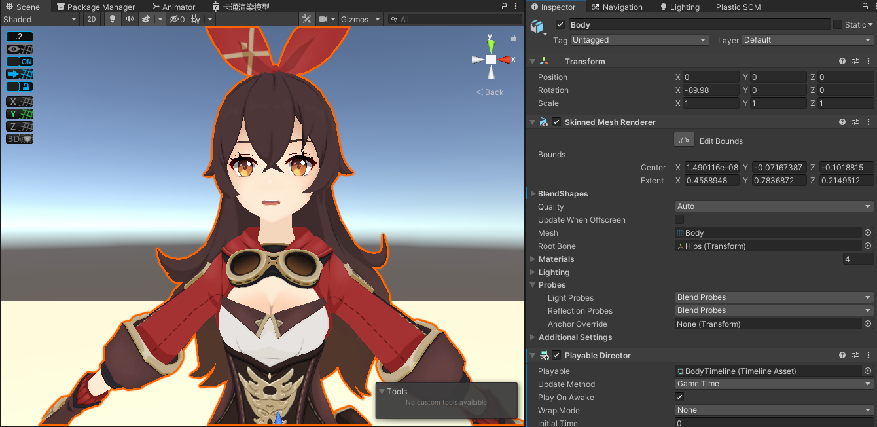The height and width of the screenshot is (427, 877).
Task: Click the Body name text field
Action: [699, 24]
